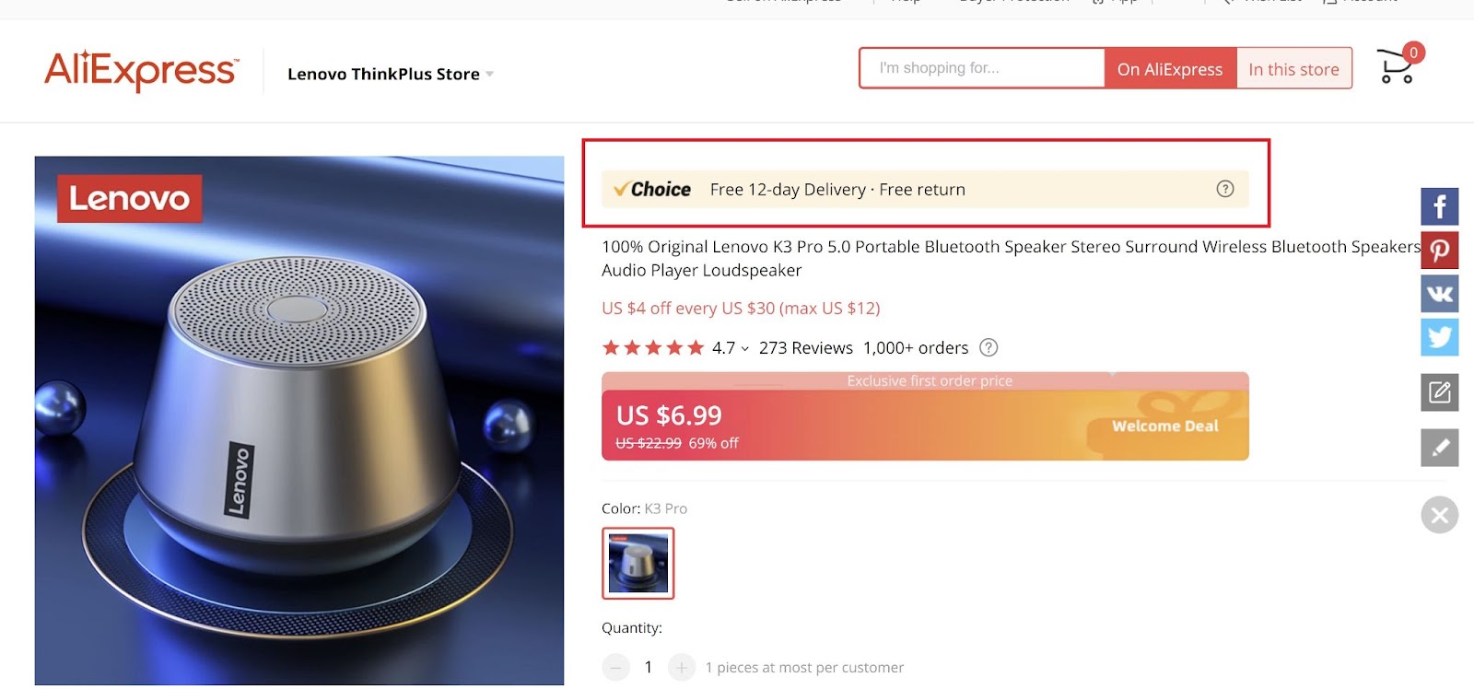Switch search scope to In this store
This screenshot has width=1474, height=689.
click(1293, 68)
